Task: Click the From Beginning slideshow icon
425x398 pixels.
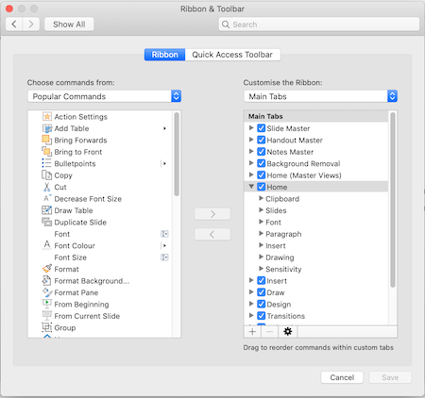Action: point(46,304)
